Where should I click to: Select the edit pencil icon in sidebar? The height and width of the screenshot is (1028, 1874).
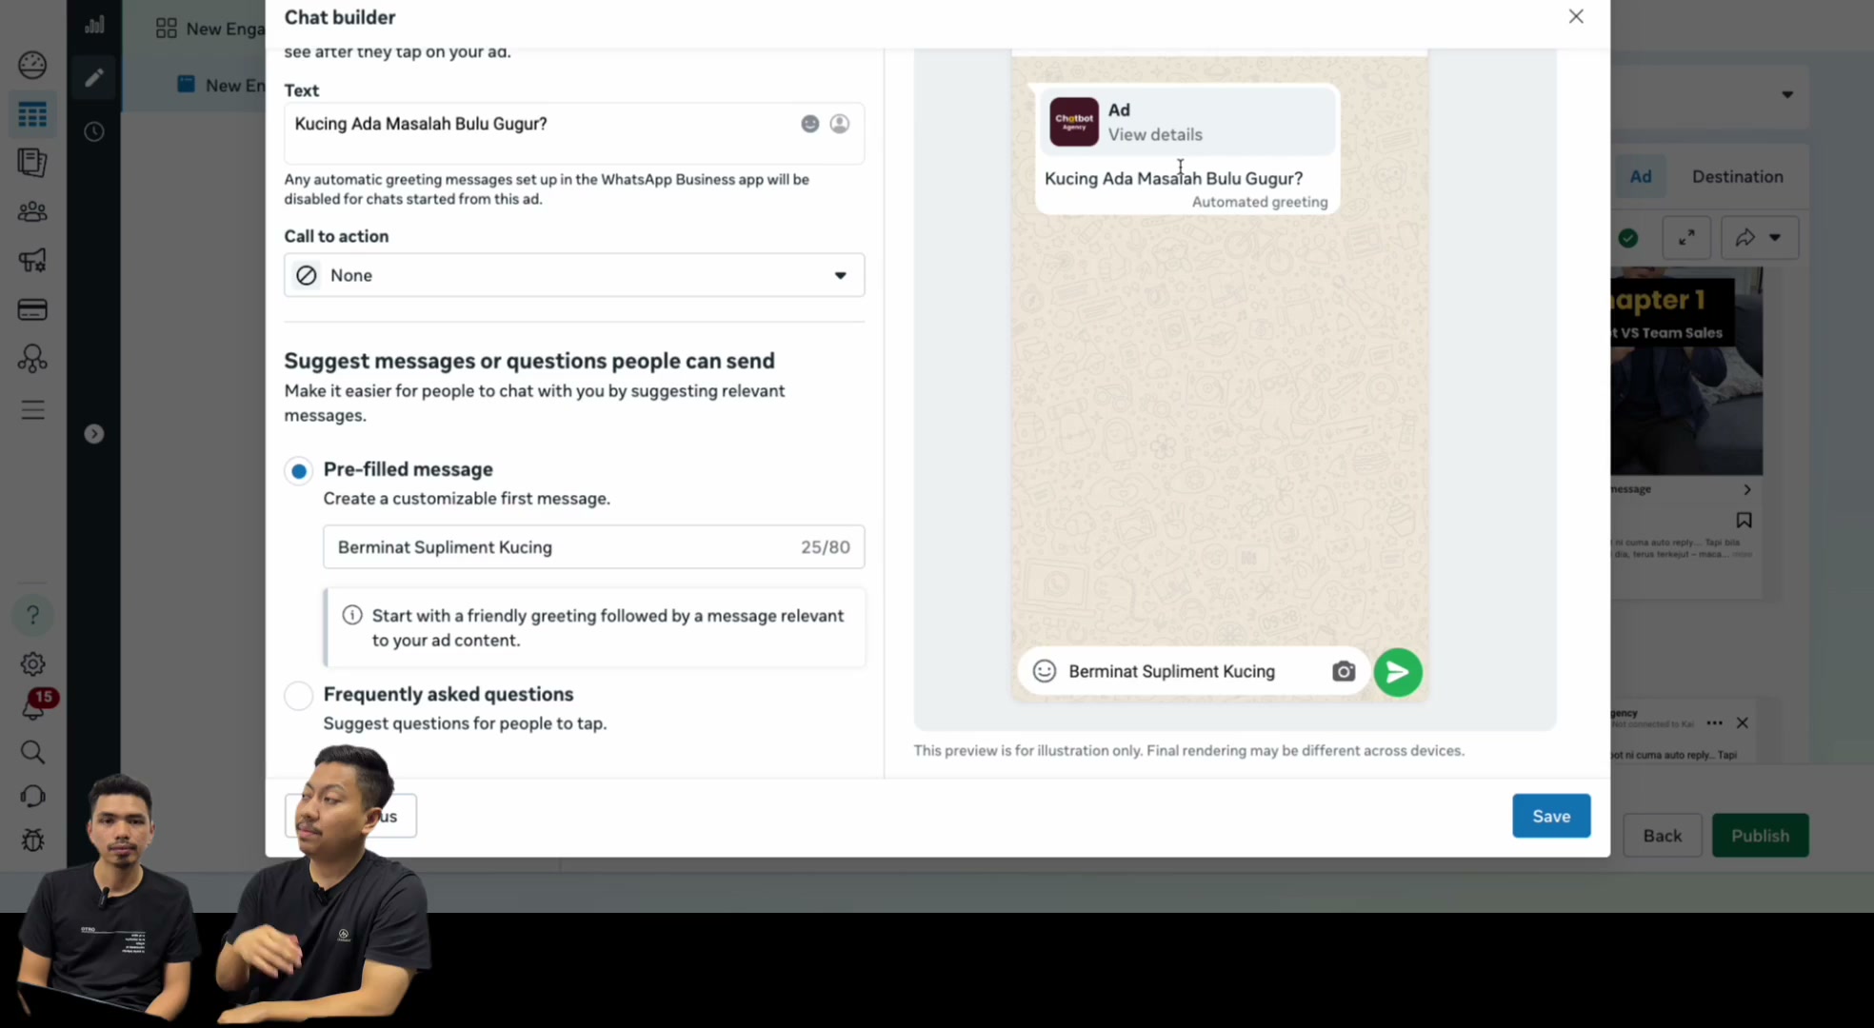pyautogui.click(x=93, y=77)
